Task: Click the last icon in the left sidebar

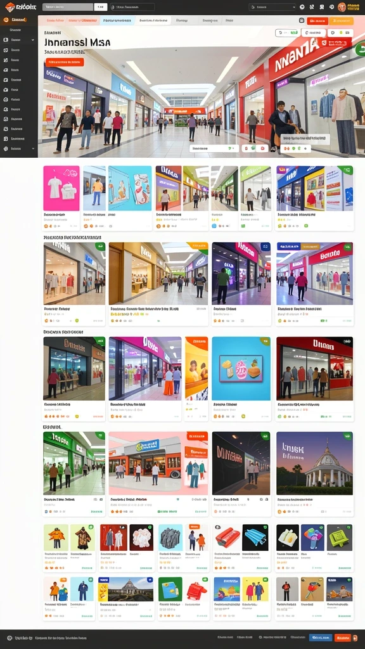Action: (6, 148)
